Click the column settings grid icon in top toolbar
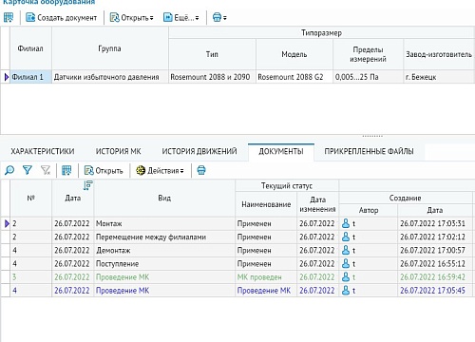This screenshot has height=342, width=475. click(9, 17)
